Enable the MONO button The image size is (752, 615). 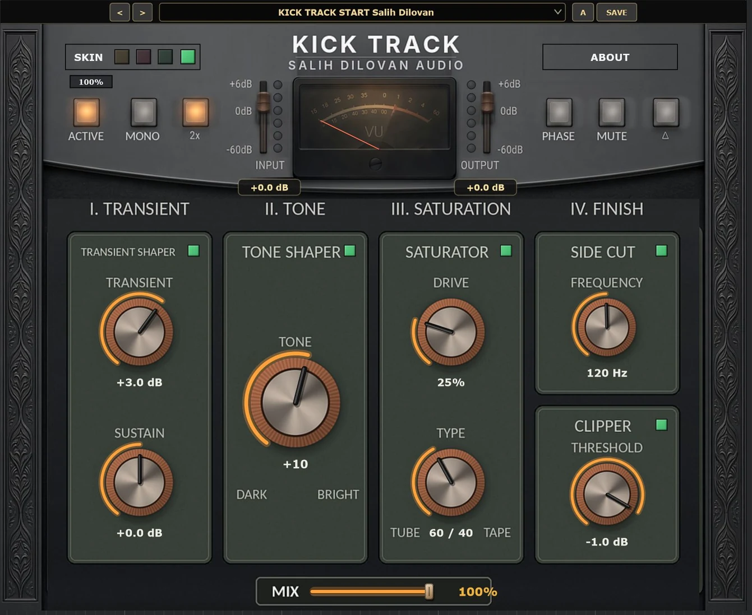(144, 112)
